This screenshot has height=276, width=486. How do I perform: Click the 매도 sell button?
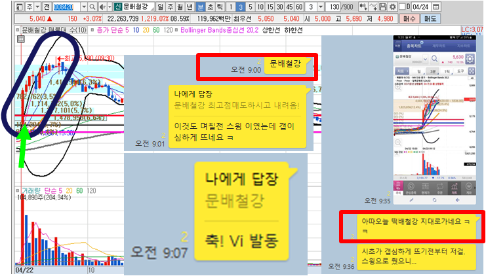tap(430, 19)
